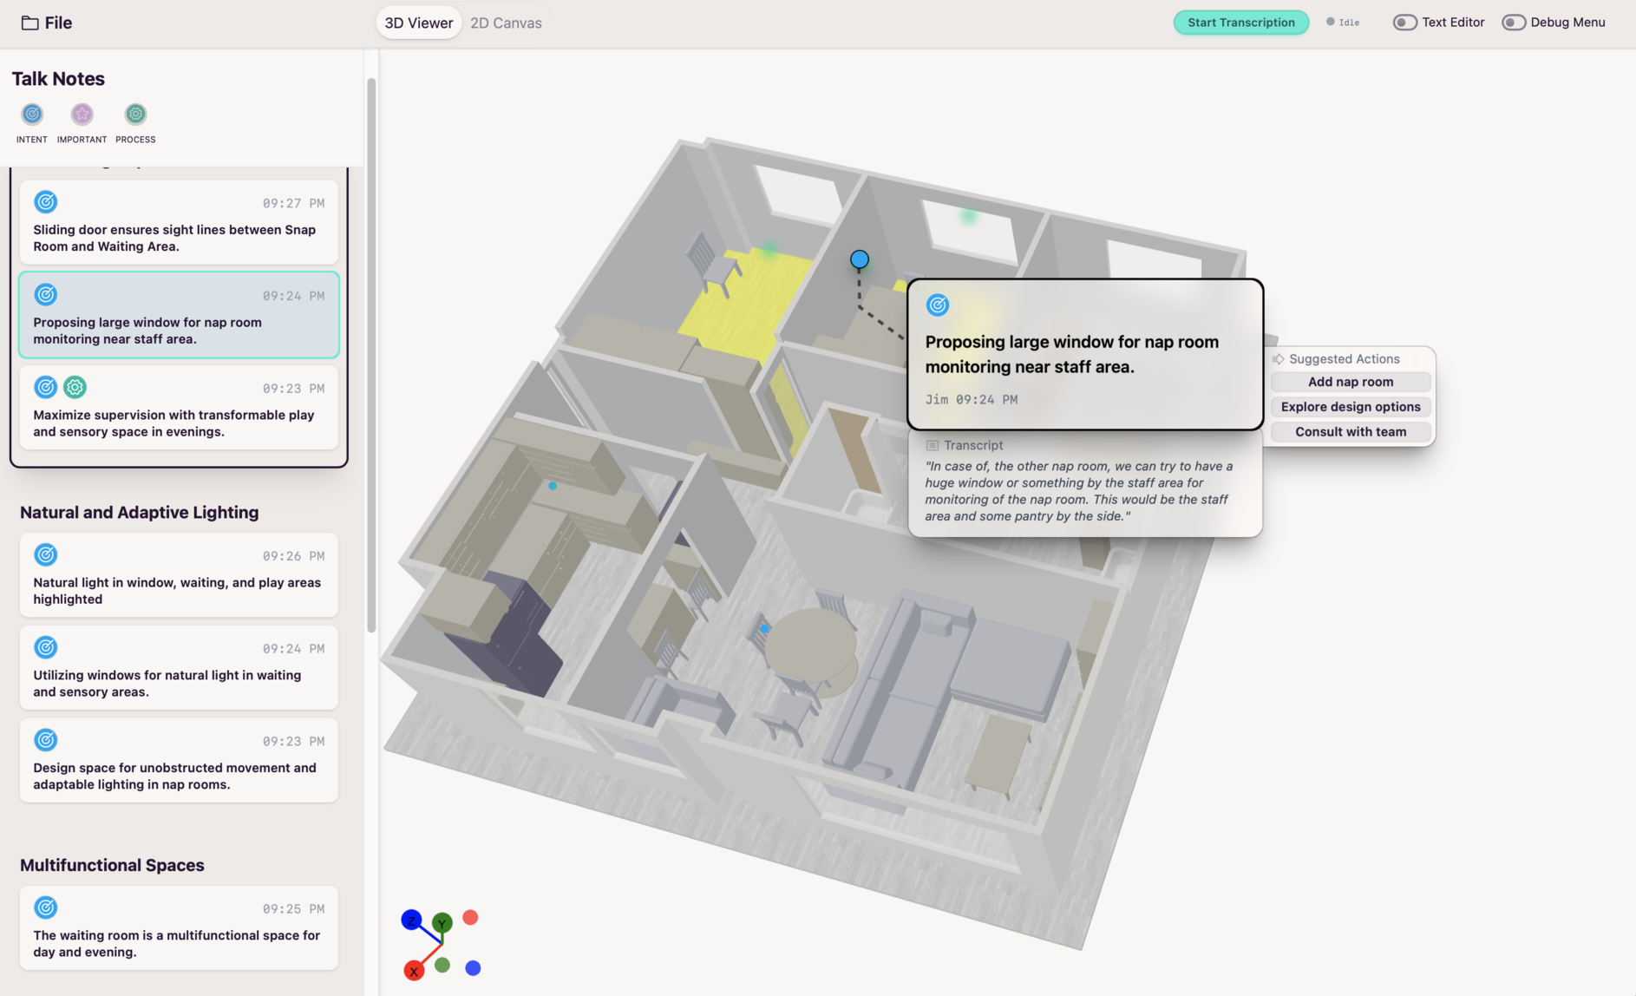Screen dimensions: 1636x996
Task: Click the intent icon on the Design space note
Action: 46,740
